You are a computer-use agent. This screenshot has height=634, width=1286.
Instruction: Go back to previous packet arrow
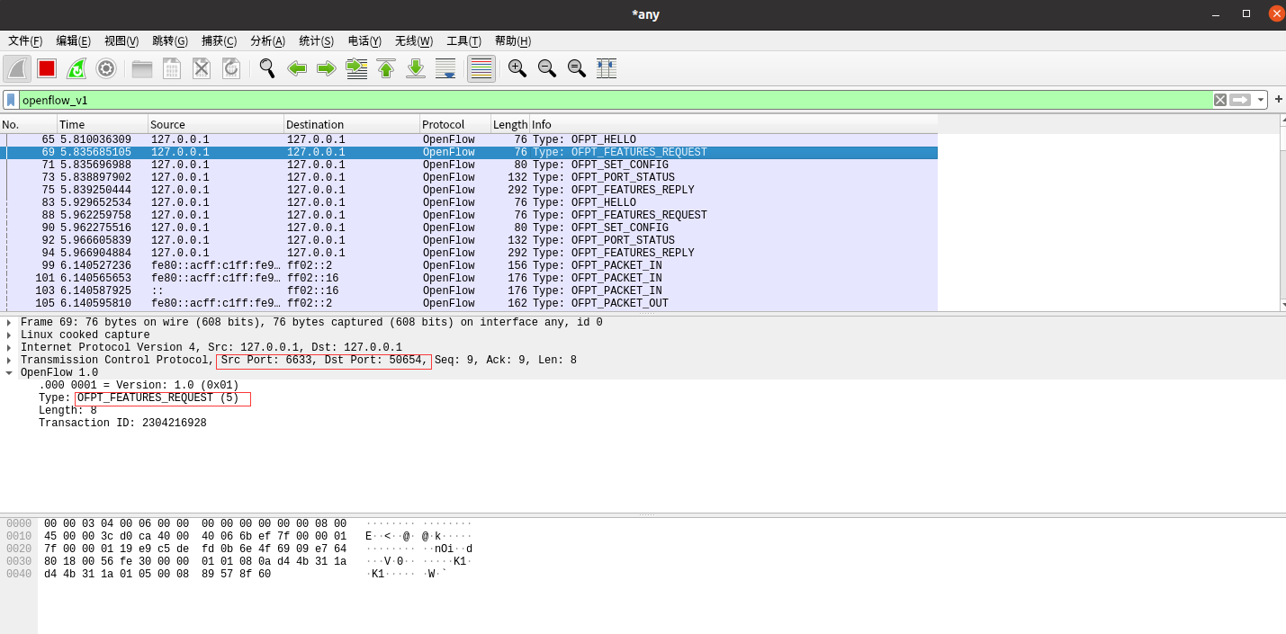296,68
